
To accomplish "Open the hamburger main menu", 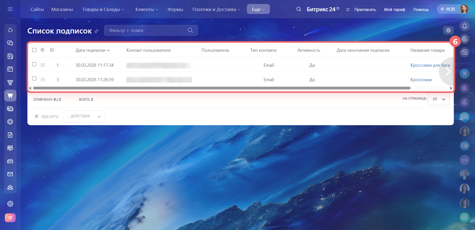I will (10, 9).
